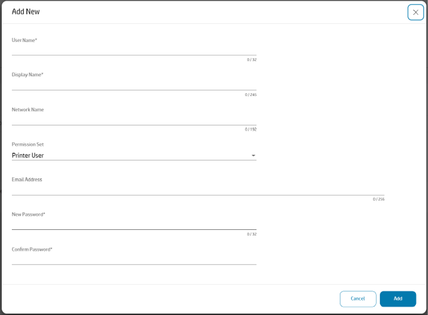
Task: Click the 0 / 256 character counter
Action: tap(378, 200)
